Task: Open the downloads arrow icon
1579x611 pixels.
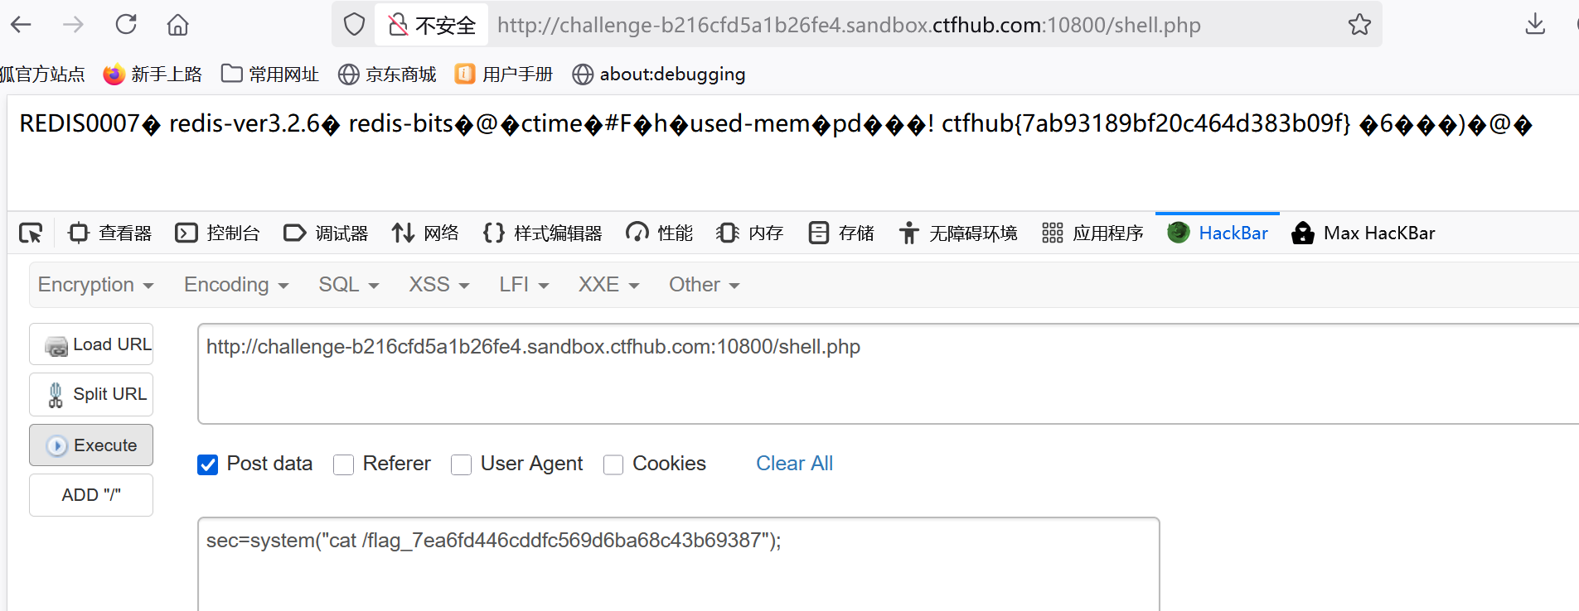Action: point(1535,24)
